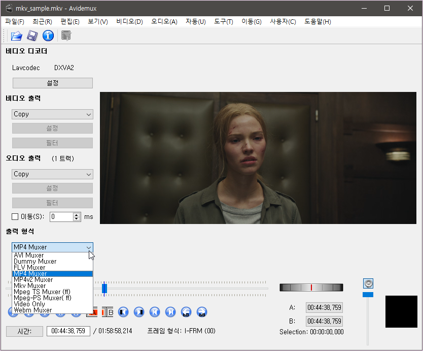Click marker A time 00:44:38,759
Viewport: 423px width, 351px height.
tap(324, 307)
